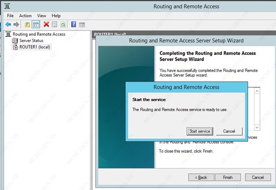Open the File menu

pos(10,16)
